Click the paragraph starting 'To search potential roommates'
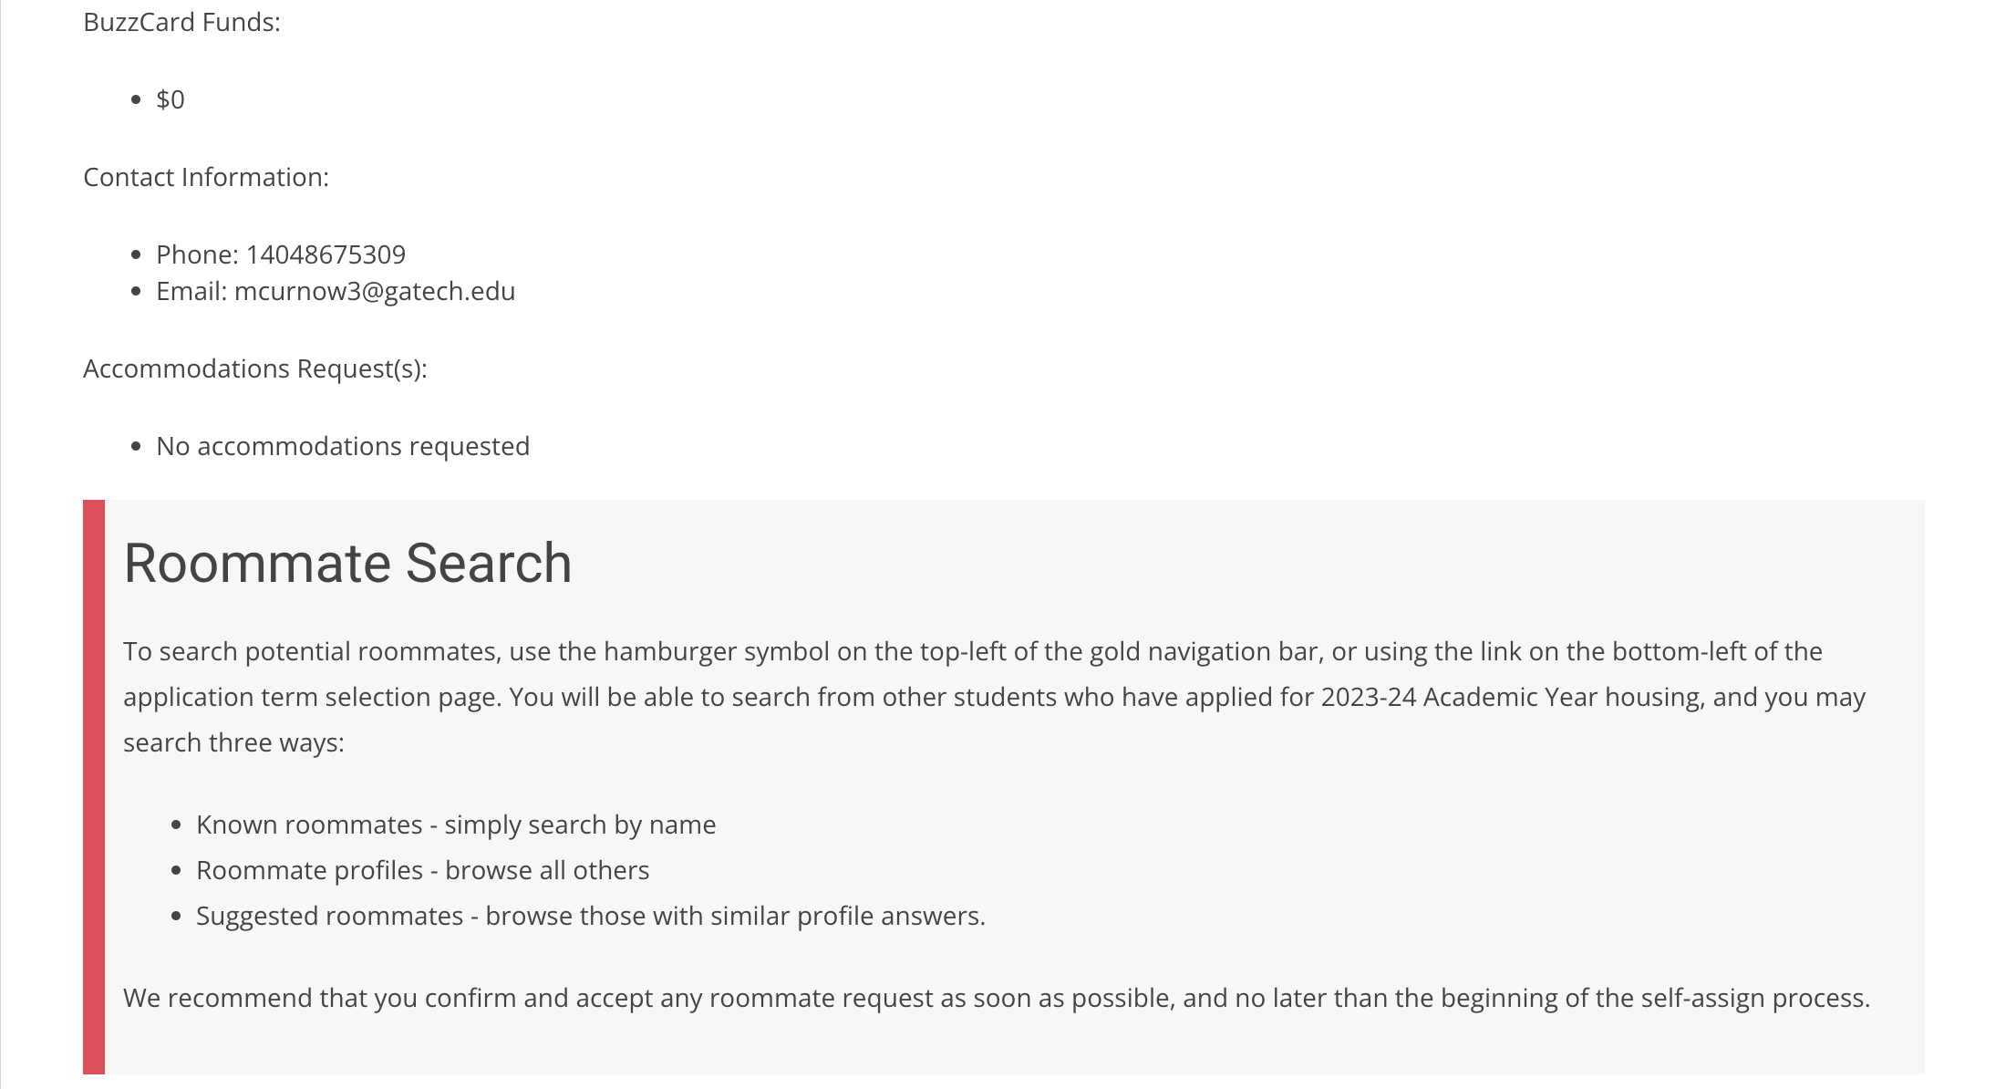 point(995,697)
